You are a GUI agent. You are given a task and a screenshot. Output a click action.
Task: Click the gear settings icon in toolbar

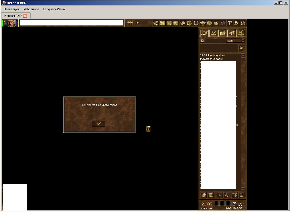pos(189,23)
